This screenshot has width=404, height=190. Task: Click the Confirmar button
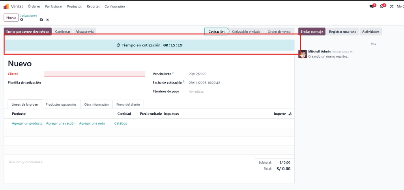click(x=63, y=32)
